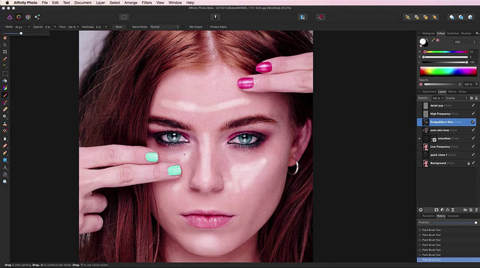This screenshot has height=268, width=480.
Task: Open the Overlay layer blend dropdown
Action: click(457, 98)
